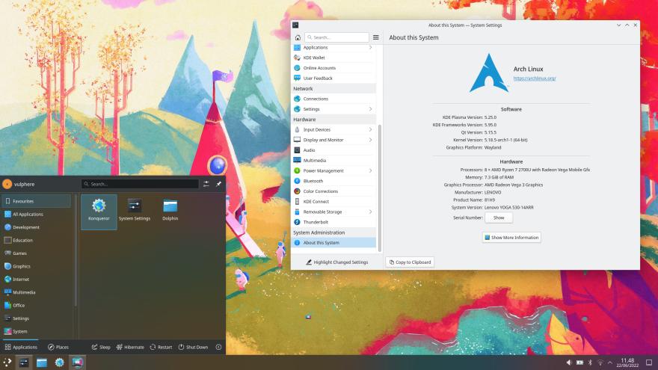The height and width of the screenshot is (370, 658).
Task: Open KDE Connect settings
Action: [x=333, y=201]
